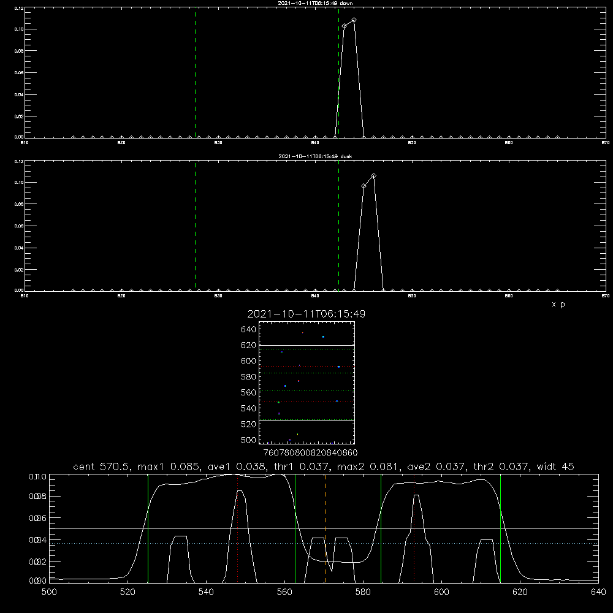Click the right green dashed line in dawn plot

click(x=338, y=72)
